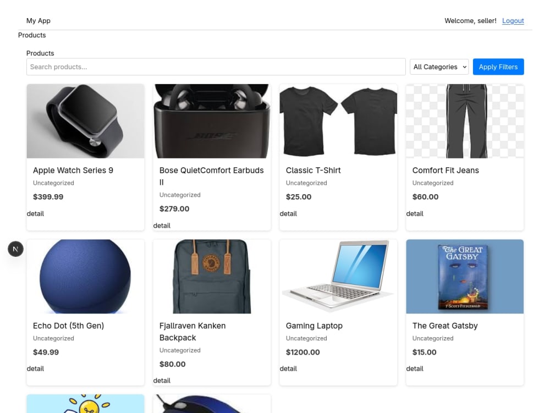550x413 pixels.
Task: Focus the Search products input field
Action: point(216,67)
